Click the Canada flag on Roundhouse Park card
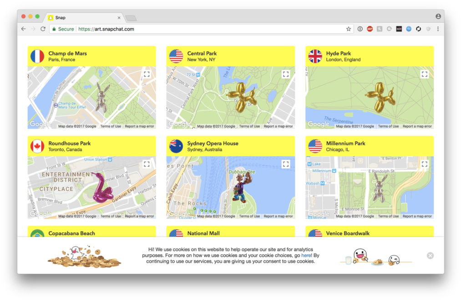Image resolution: width=461 pixels, height=300 pixels. [37, 146]
